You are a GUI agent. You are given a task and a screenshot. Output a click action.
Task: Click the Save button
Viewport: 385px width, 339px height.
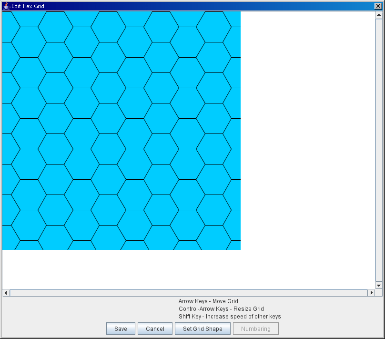click(x=121, y=329)
